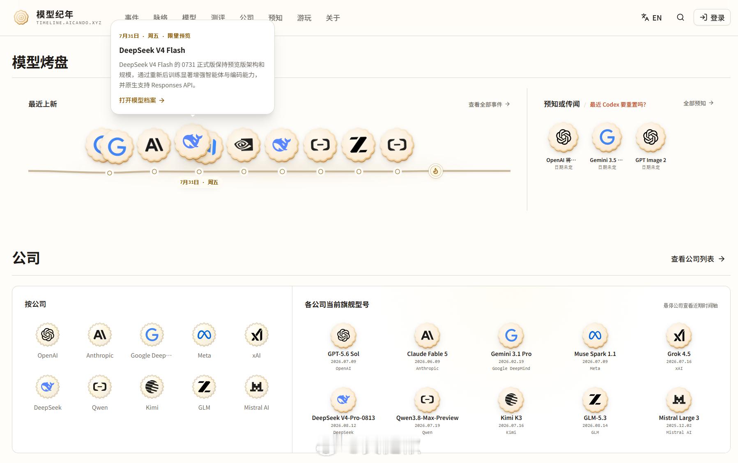
Task: Open the Gemini 3.5 … rumor icon
Action: point(607,137)
